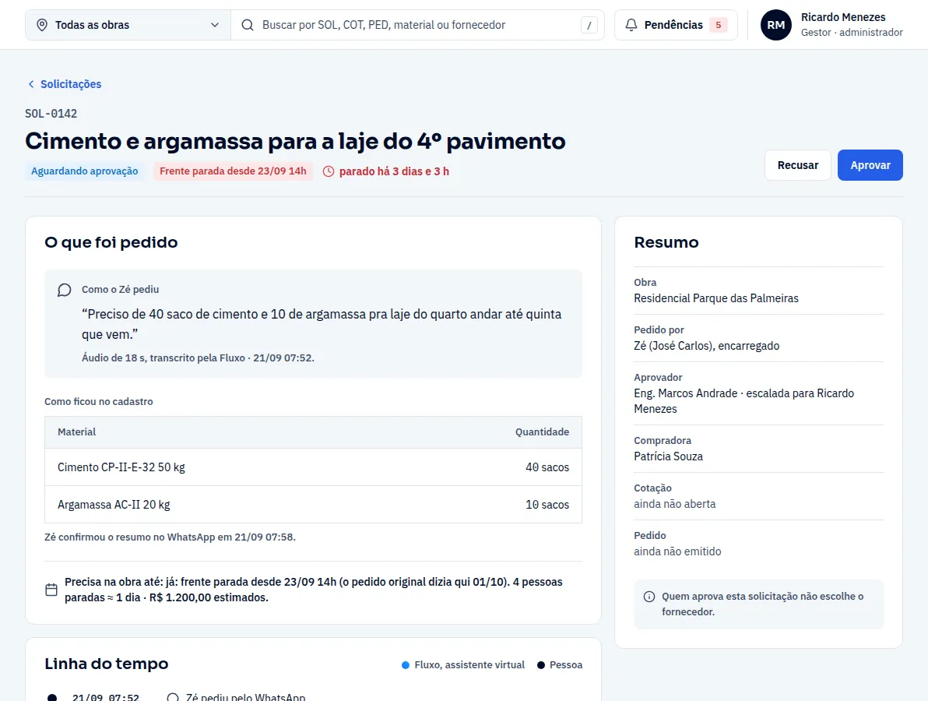Image resolution: width=928 pixels, height=701 pixels.
Task: Click the parado há 3 dias e 3 h text
Action: click(394, 171)
